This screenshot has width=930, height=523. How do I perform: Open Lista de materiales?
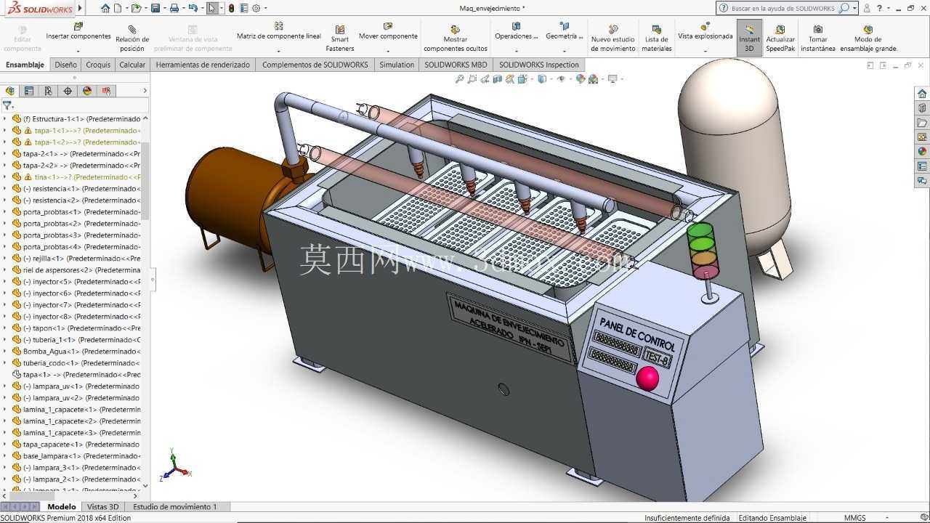(x=656, y=38)
